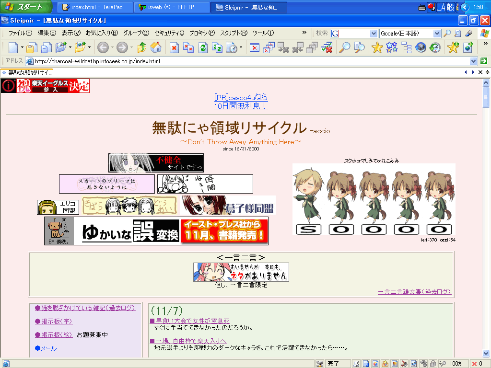Open the お気に入り(B) menu
Image resolution: width=491 pixels, height=368 pixels.
[x=102, y=33]
